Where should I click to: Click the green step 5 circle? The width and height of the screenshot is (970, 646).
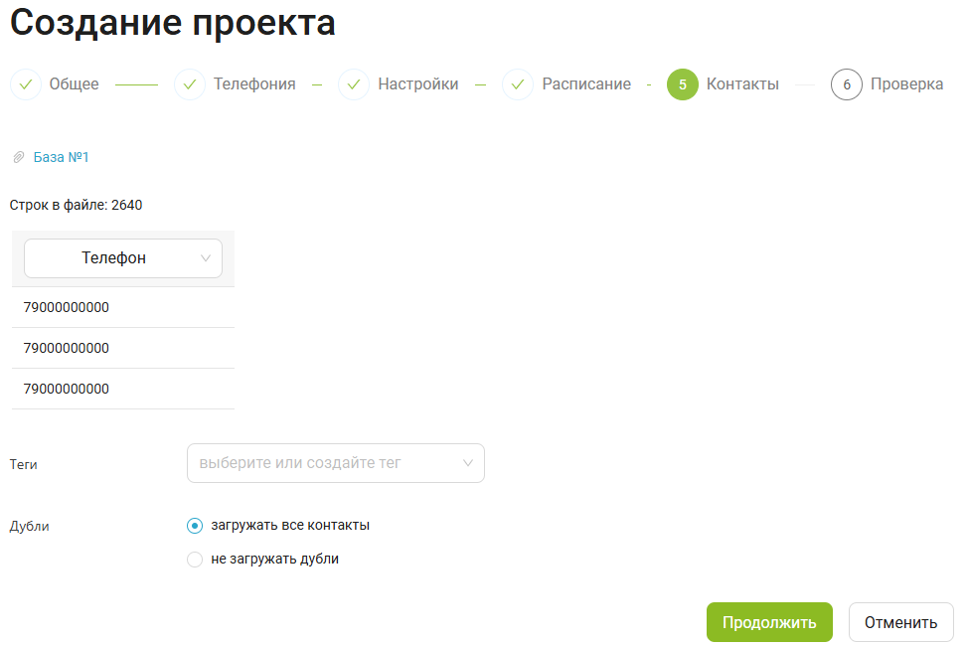[683, 84]
